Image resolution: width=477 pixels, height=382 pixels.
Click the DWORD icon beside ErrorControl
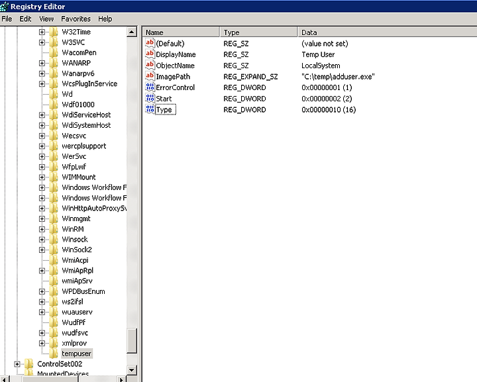150,87
